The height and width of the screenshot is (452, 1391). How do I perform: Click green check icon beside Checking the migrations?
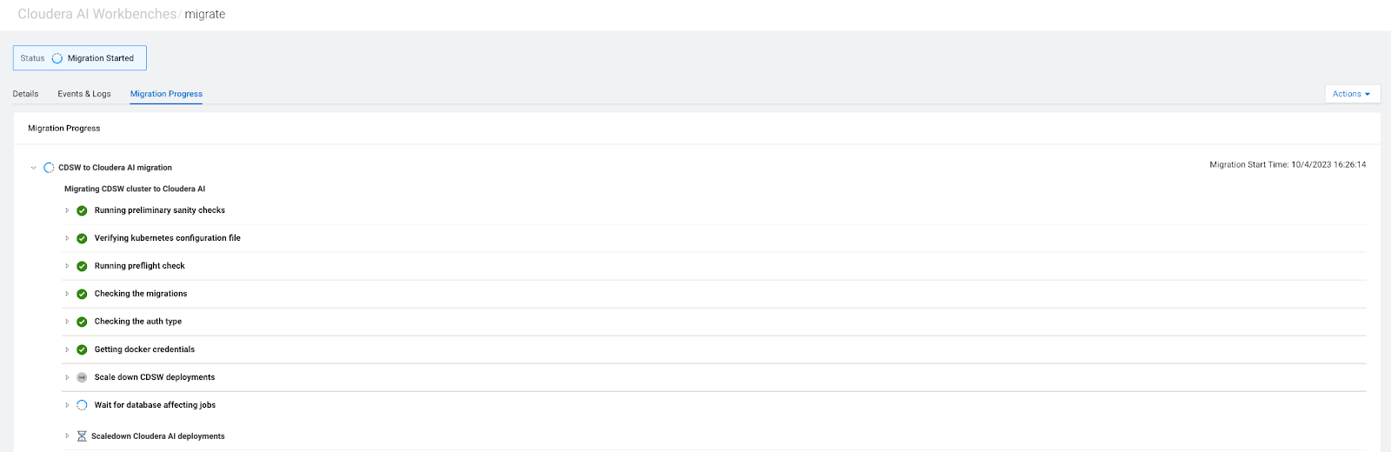82,294
